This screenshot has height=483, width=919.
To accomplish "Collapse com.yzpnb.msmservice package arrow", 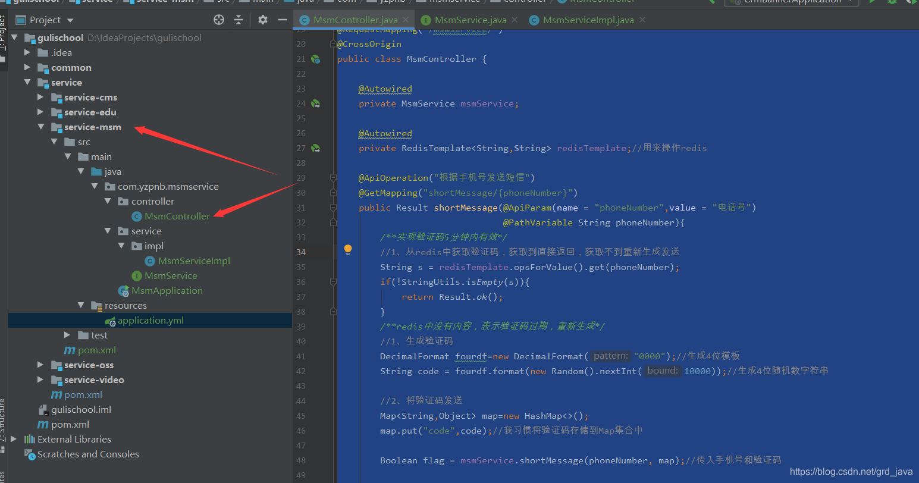I will (x=95, y=186).
